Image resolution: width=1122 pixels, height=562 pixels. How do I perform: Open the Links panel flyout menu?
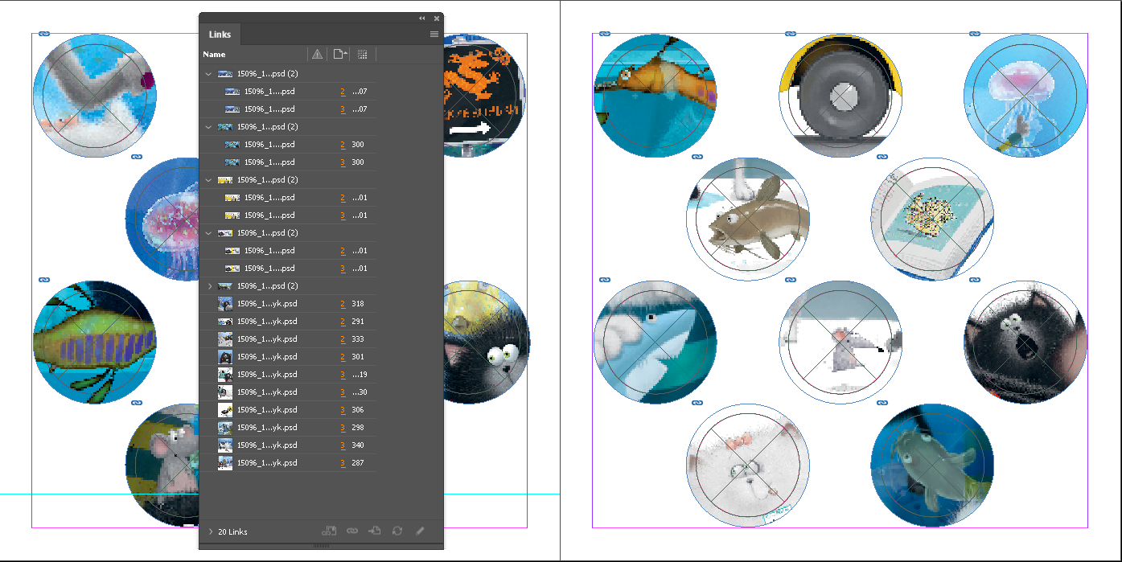[434, 35]
